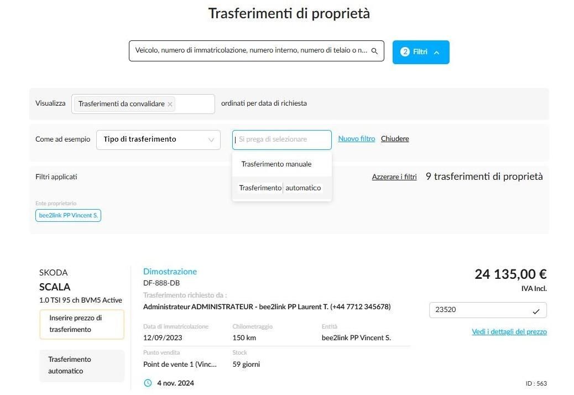Click the clock icon beside 4 nov. 2024
574x395 pixels.
pyautogui.click(x=148, y=383)
